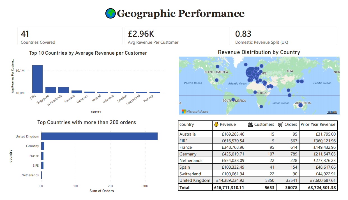Screen dimensions: 348x200
Task: Click the Switzerland row label in the table
Action: pos(190,174)
